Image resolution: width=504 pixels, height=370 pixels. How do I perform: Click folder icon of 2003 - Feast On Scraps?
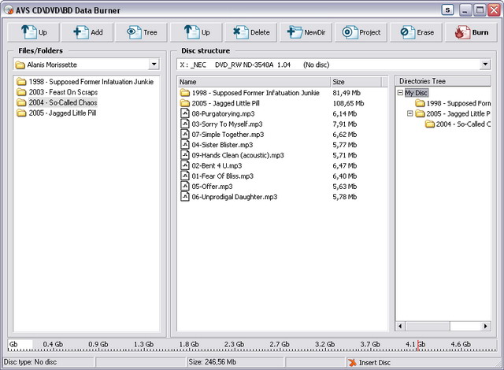coord(21,92)
